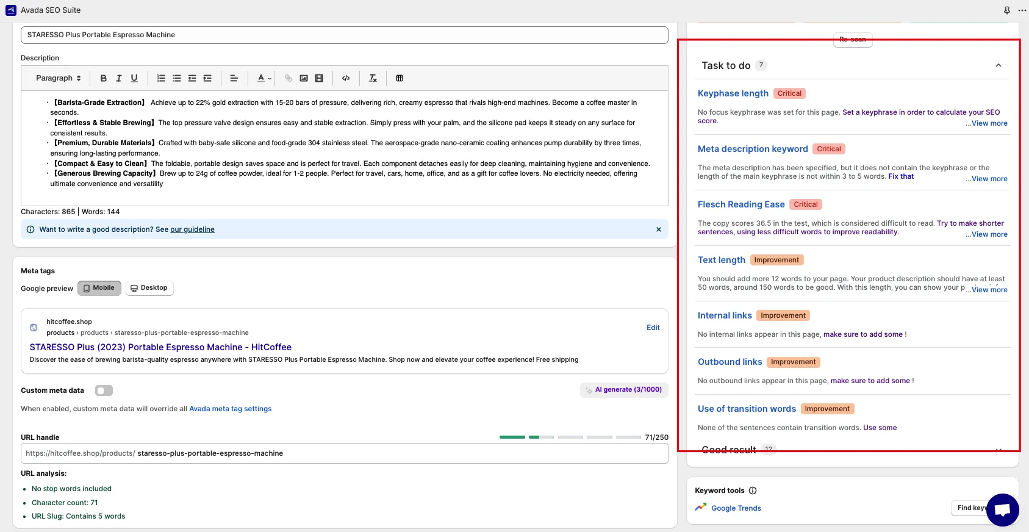The image size is (1029, 532).
Task: Click the Character count: 71 line
Action: pos(65,503)
